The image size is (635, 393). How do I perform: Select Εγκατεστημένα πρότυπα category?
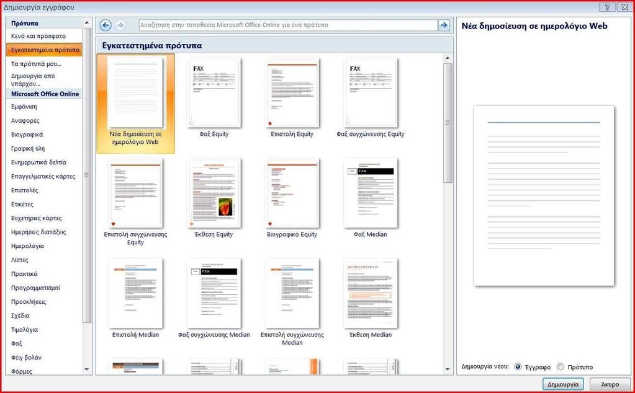point(43,50)
